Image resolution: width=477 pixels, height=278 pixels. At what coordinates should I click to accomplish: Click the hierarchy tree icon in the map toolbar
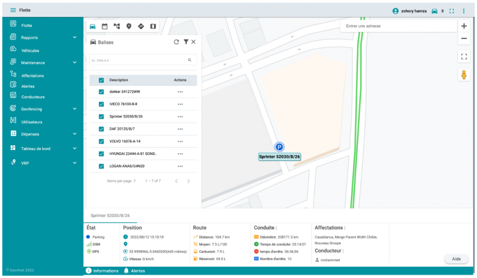(x=116, y=27)
